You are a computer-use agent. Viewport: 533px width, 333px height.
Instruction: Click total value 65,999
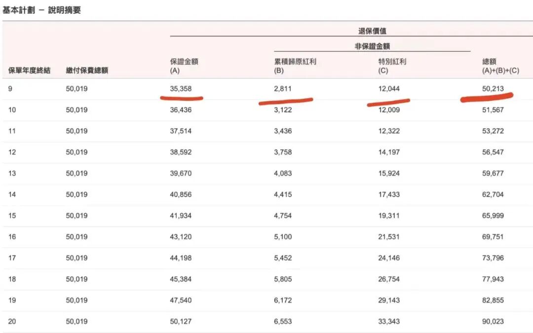(x=493, y=216)
